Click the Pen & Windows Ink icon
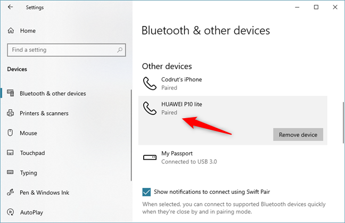Screen dimensions: 345x223 tap(11, 193)
